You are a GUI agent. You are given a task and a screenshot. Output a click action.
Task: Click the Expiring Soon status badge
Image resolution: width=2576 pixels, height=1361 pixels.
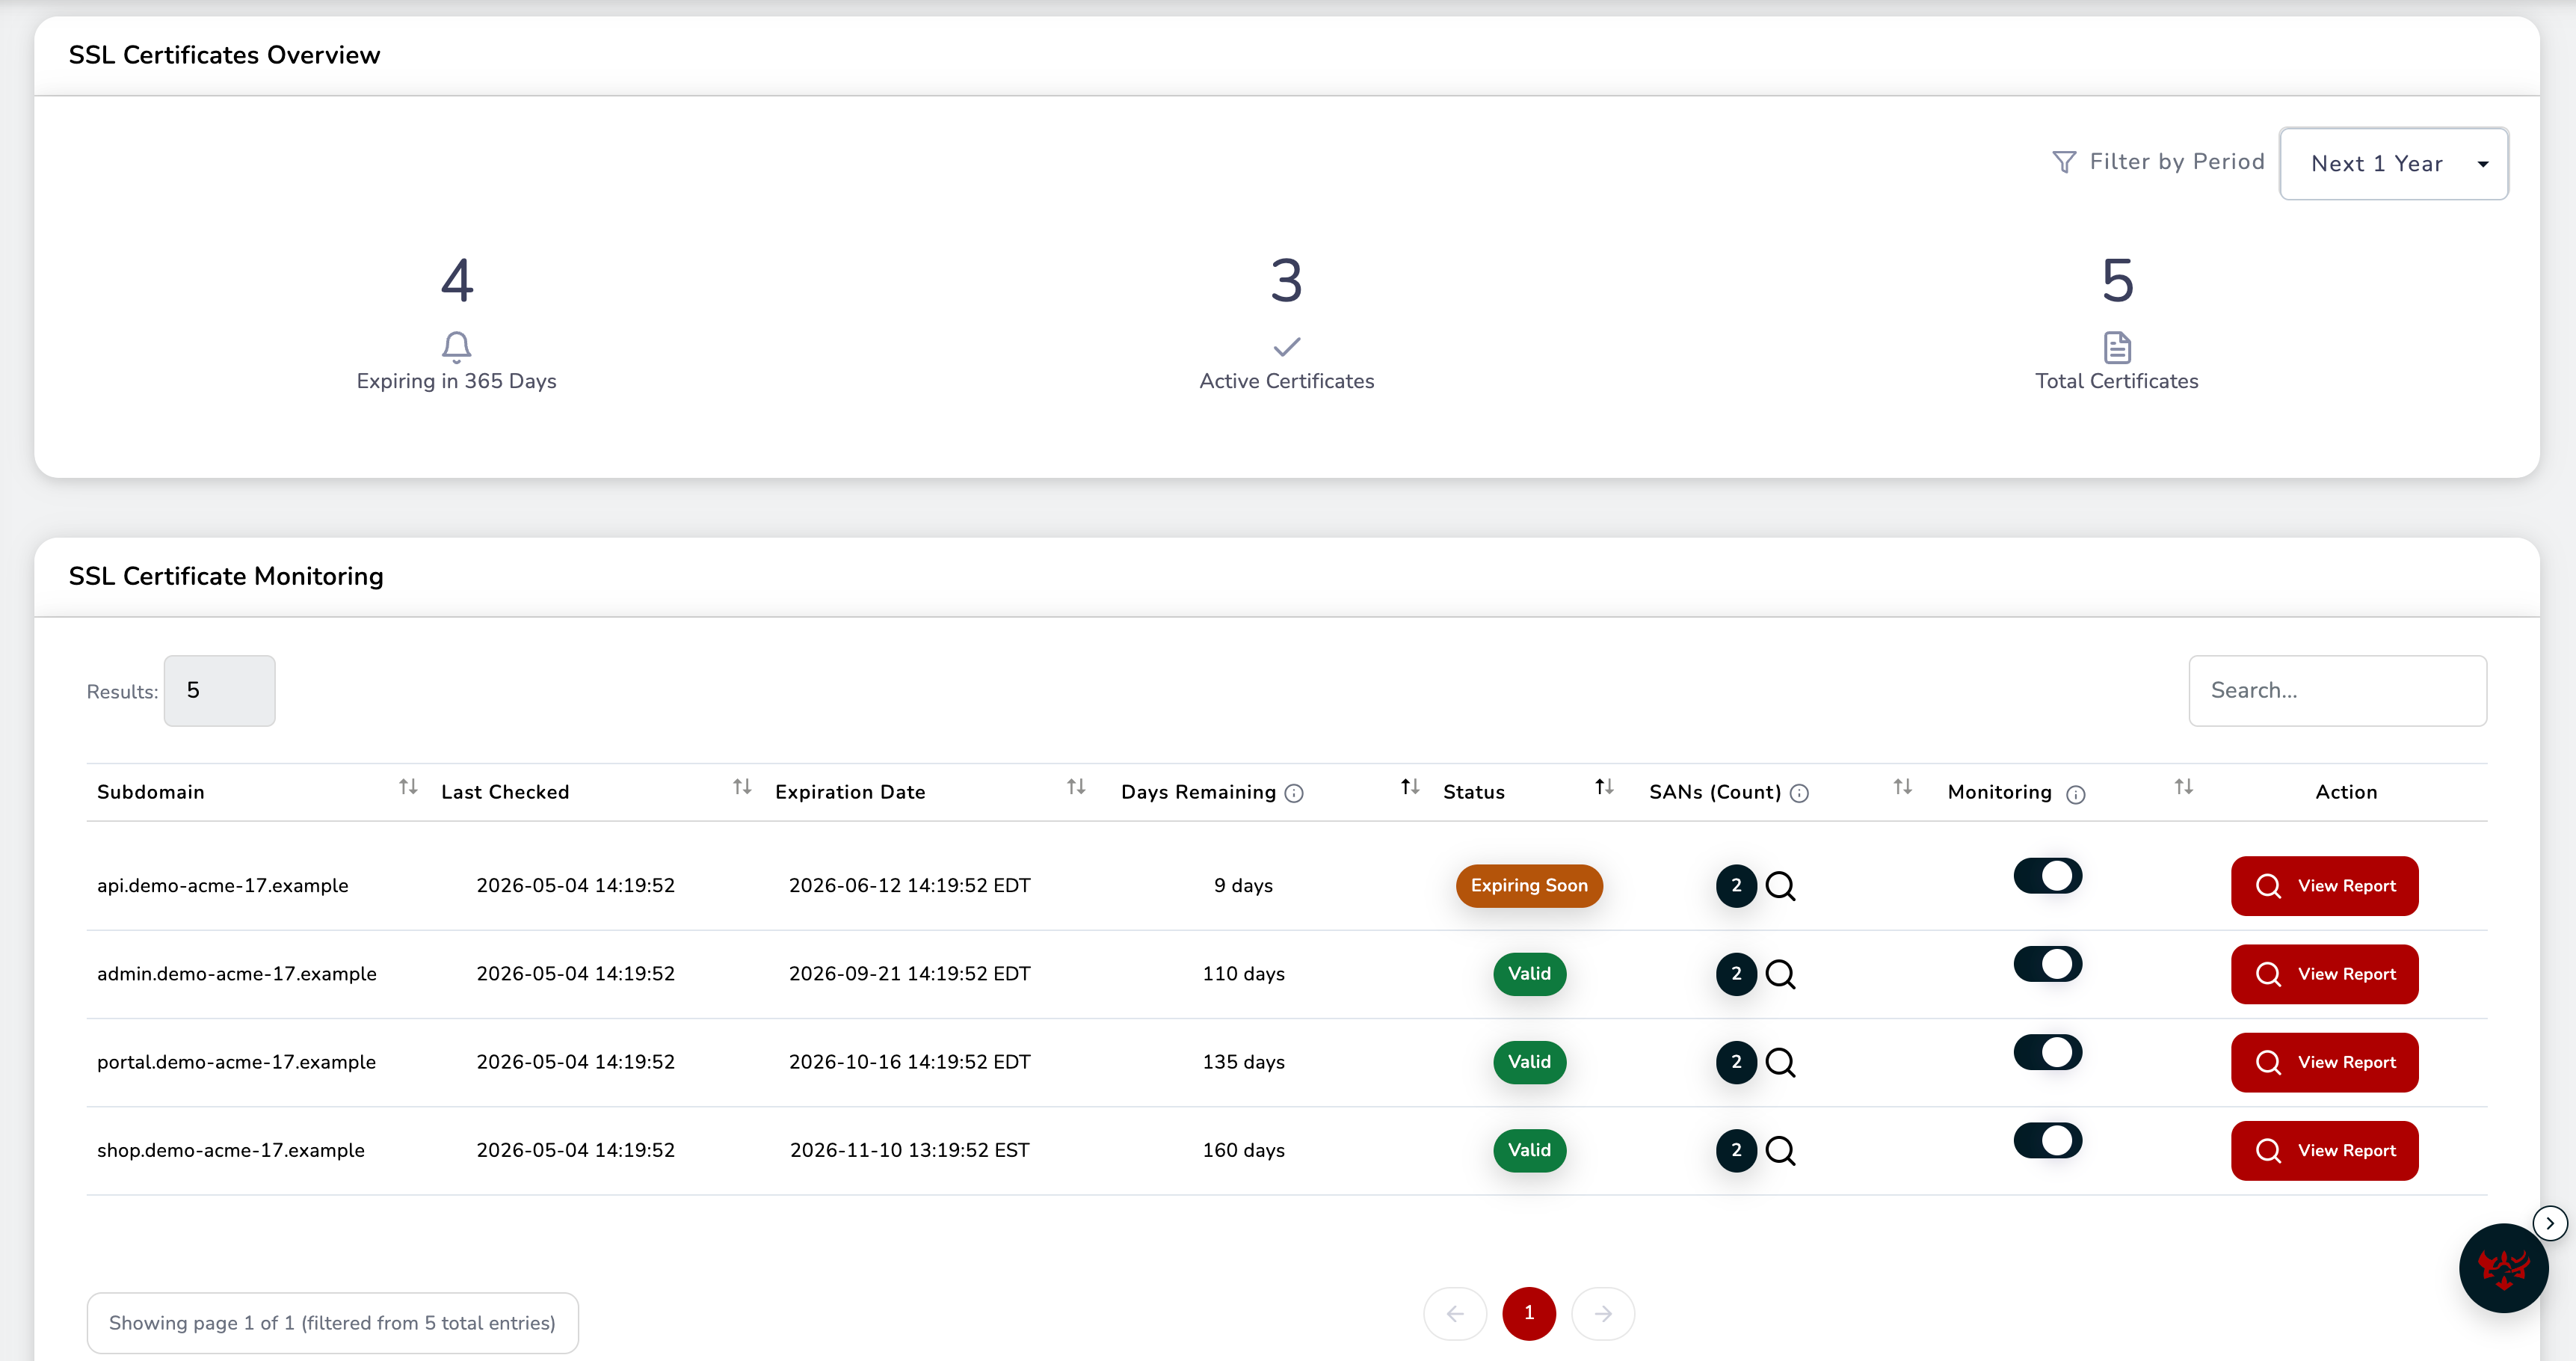[x=1529, y=886]
